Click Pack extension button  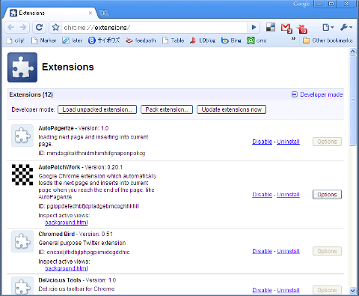click(x=167, y=109)
